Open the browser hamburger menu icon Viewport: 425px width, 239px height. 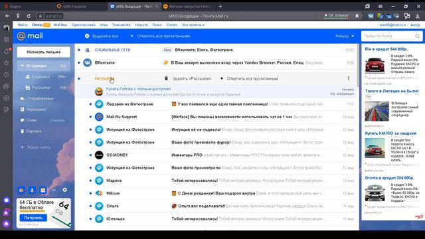click(x=381, y=6)
